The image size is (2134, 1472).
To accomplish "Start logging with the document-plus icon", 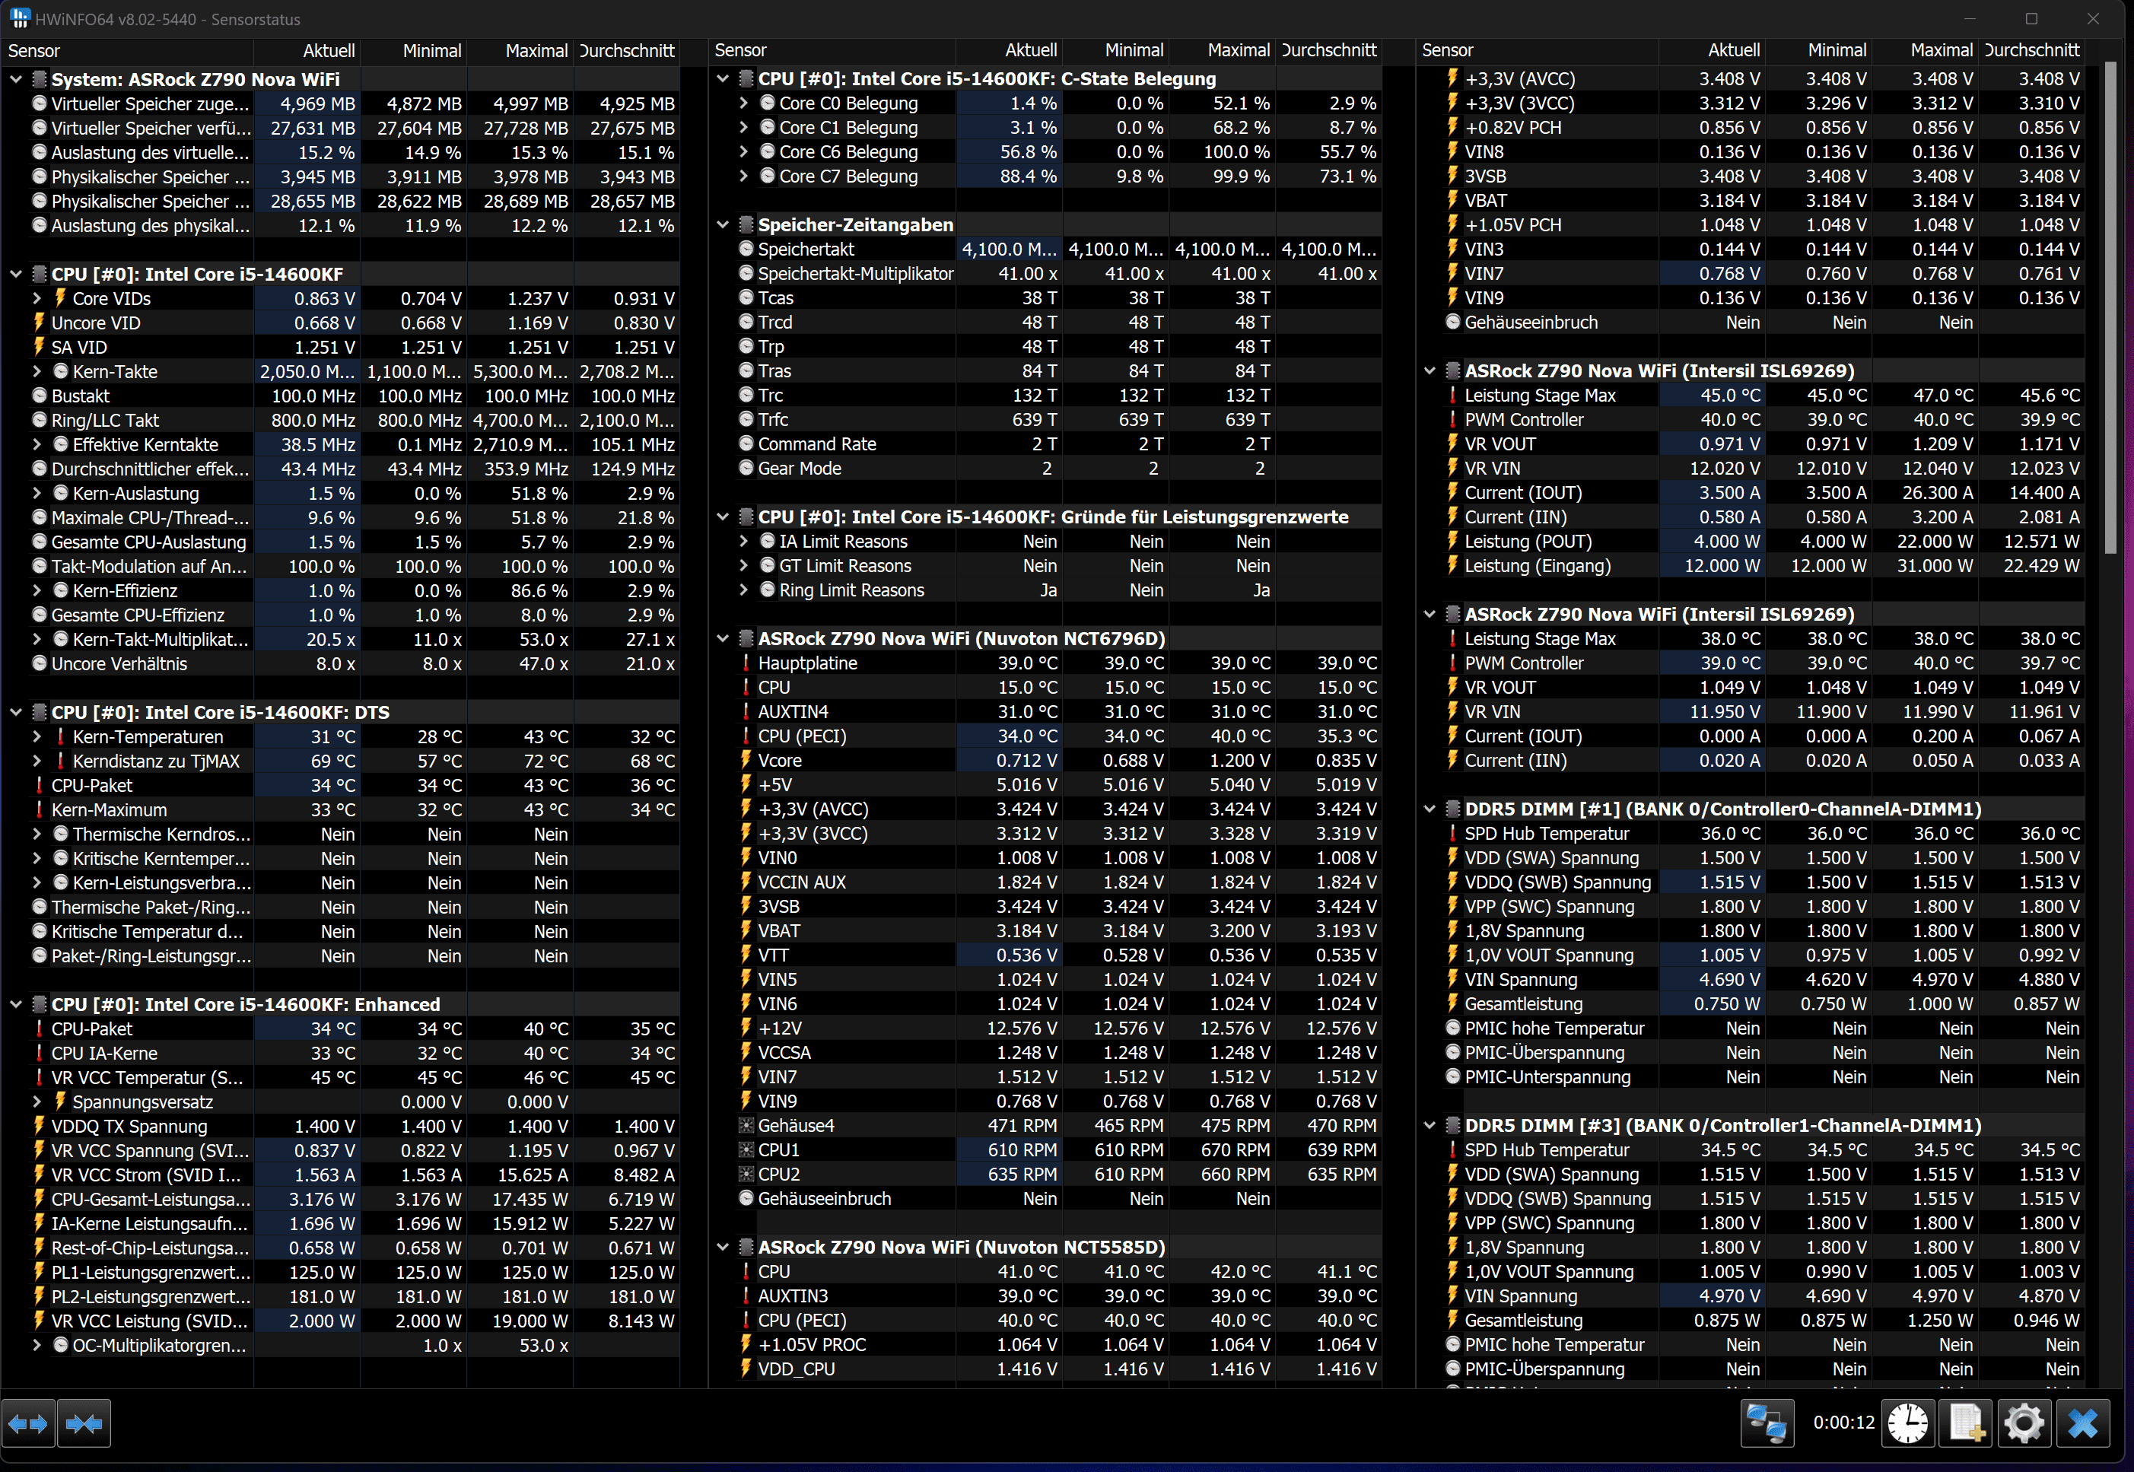I will [x=1965, y=1423].
